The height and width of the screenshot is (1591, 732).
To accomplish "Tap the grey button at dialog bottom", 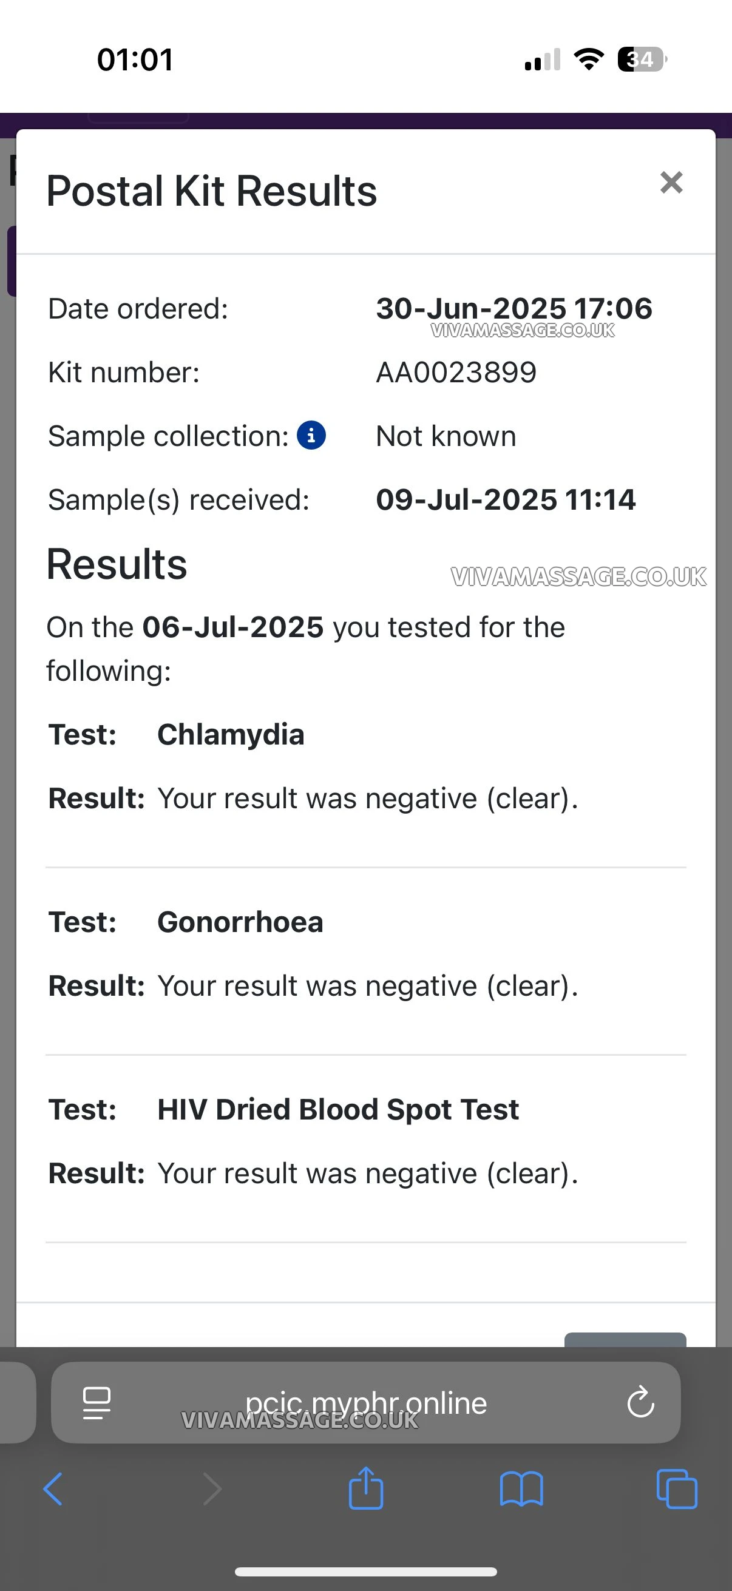I will click(625, 1339).
